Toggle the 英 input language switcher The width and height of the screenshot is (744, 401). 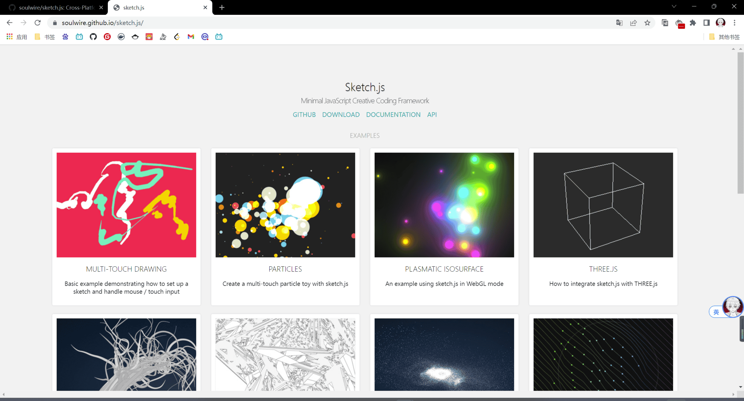[716, 312]
